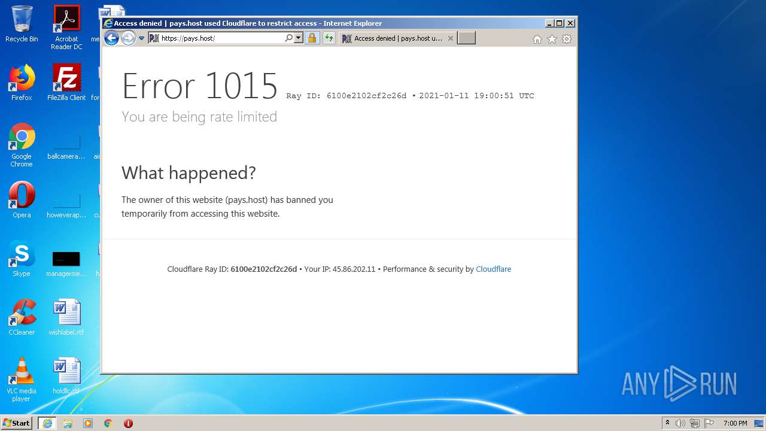This screenshot has height=431, width=766.
Task: Open the media player taskbar icon
Action: coord(88,423)
